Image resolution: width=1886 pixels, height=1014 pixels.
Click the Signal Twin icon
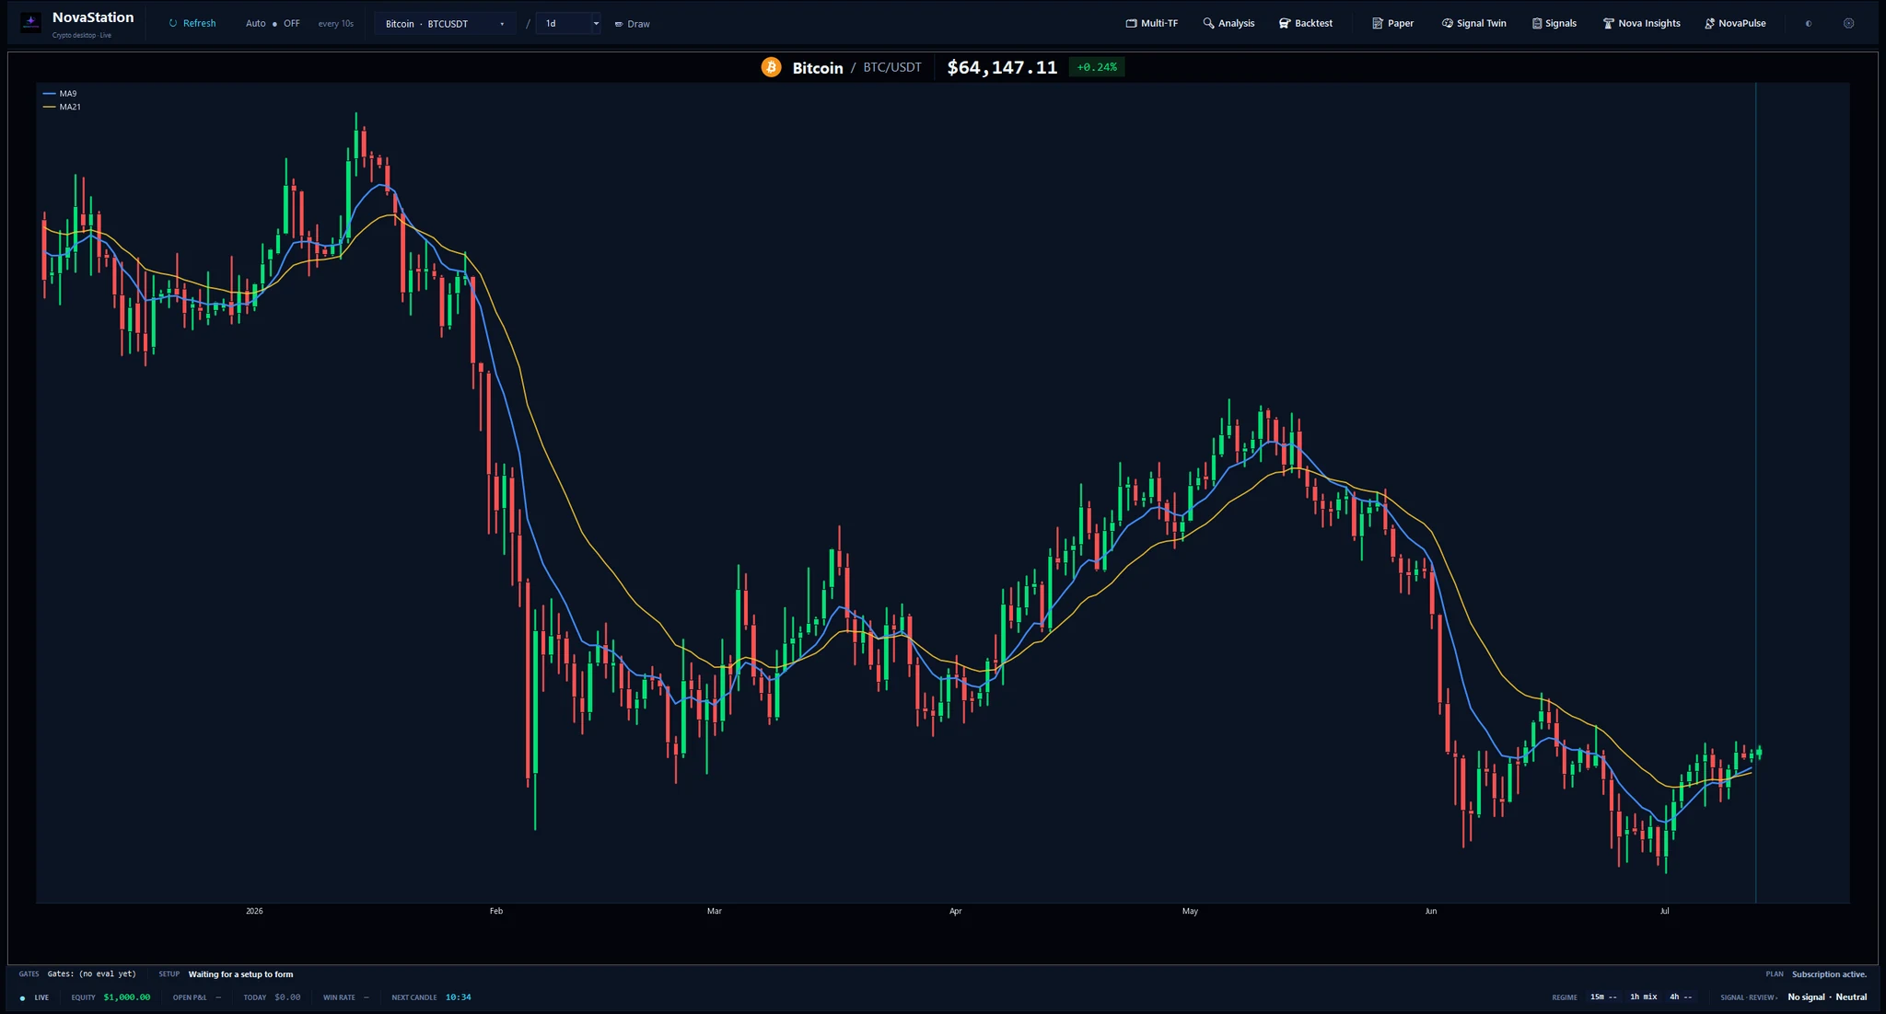[x=1447, y=24]
